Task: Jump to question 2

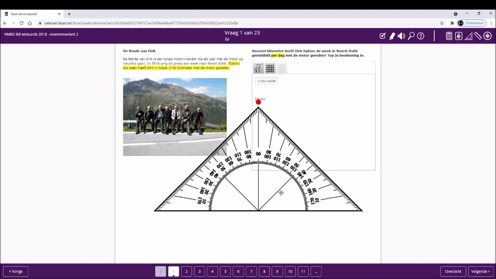Action: 186,271
